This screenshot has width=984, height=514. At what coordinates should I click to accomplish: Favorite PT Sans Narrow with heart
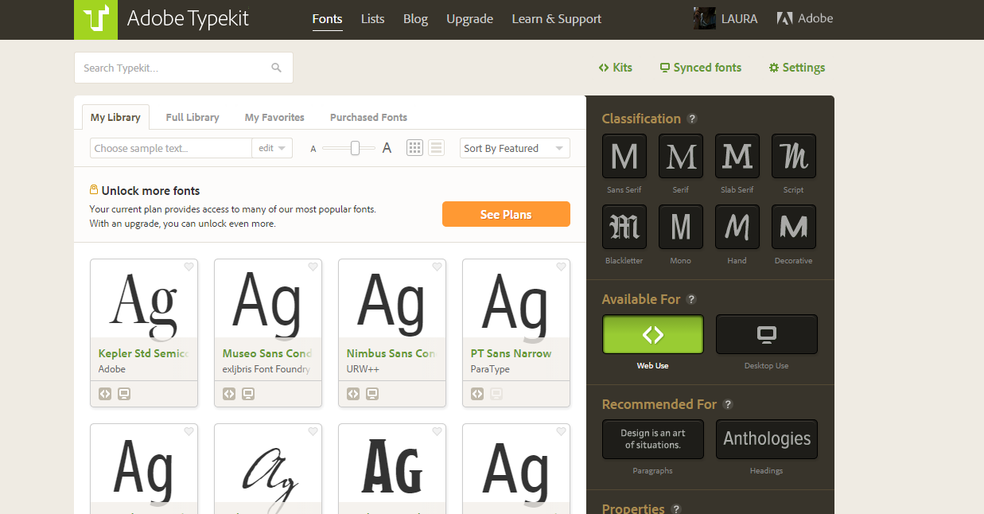pyautogui.click(x=561, y=267)
